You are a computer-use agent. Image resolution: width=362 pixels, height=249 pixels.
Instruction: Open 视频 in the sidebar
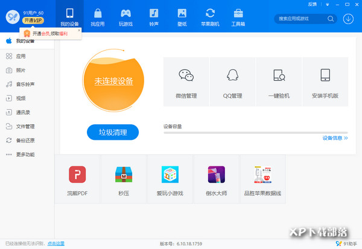click(27, 98)
